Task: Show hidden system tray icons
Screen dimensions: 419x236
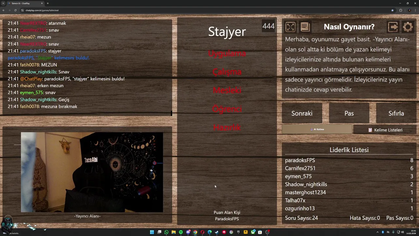Action: [377, 232]
